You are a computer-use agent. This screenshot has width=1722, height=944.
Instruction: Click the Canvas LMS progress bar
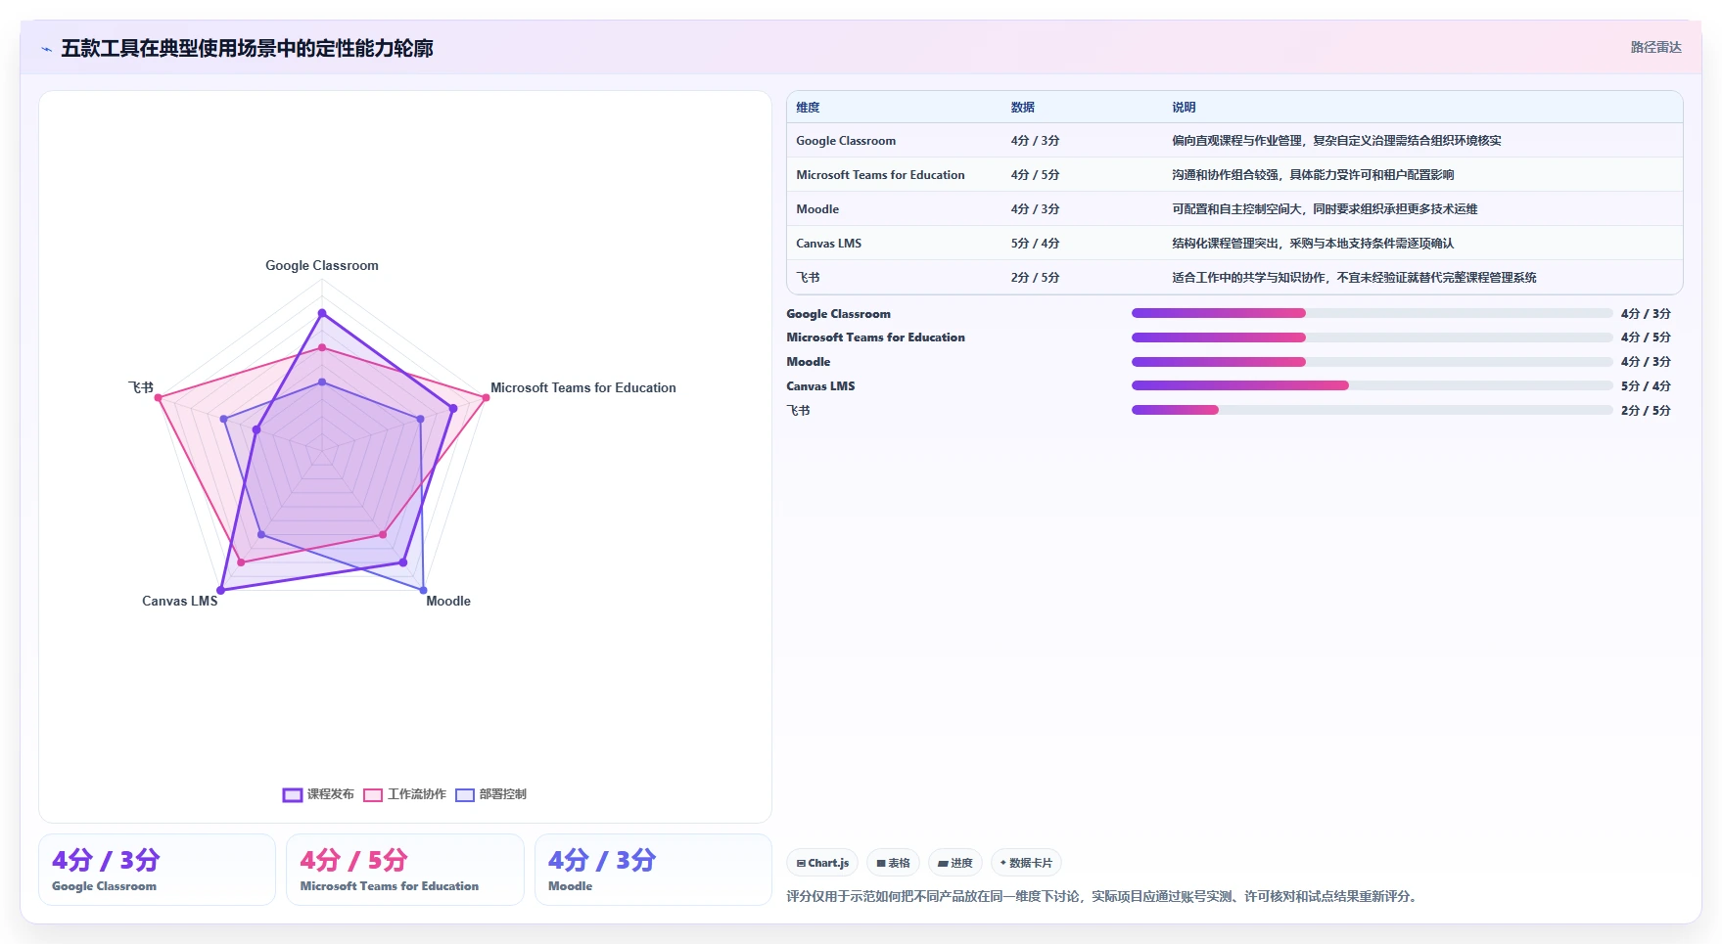pos(1372,385)
